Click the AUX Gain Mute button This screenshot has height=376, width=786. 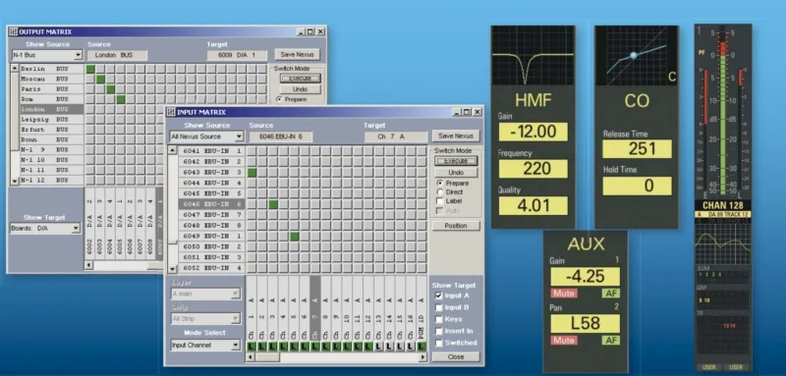point(564,294)
